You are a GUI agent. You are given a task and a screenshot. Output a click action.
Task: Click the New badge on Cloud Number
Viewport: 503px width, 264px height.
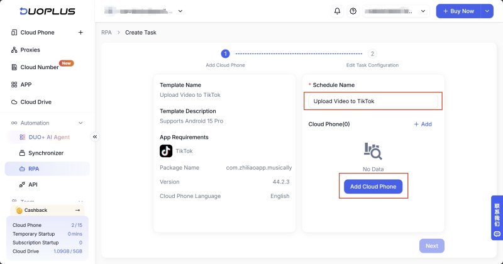pos(67,63)
